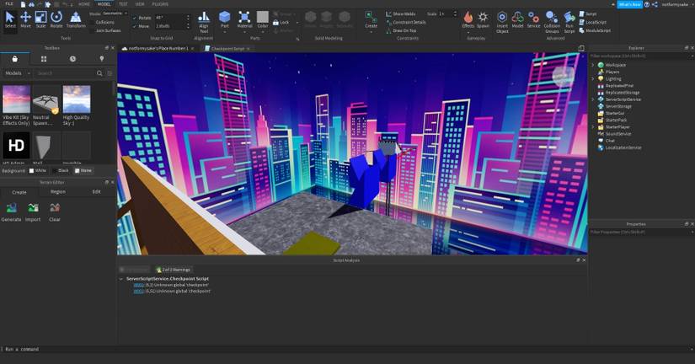This screenshot has height=364, width=695.
Task: Expand the StarterPlayer node
Action: [593, 126]
